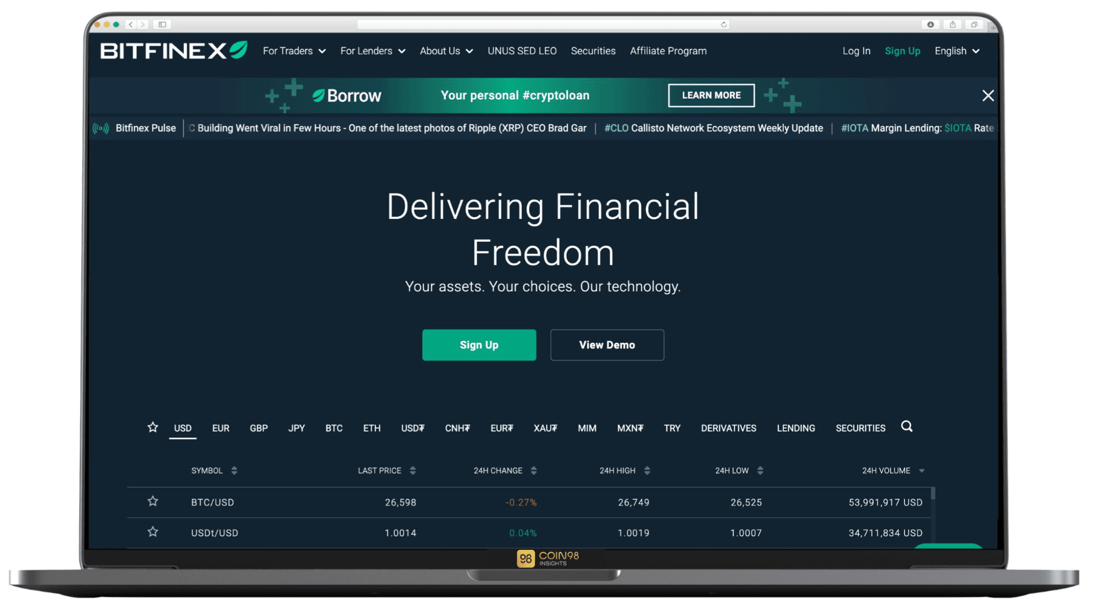Go to UNUS SED LEO page
Screen dimensions: 1096x616
(522, 51)
